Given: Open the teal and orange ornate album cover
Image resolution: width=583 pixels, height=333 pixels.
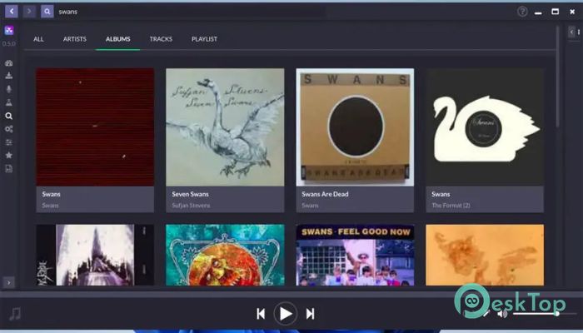Looking at the screenshot, I should (225, 255).
